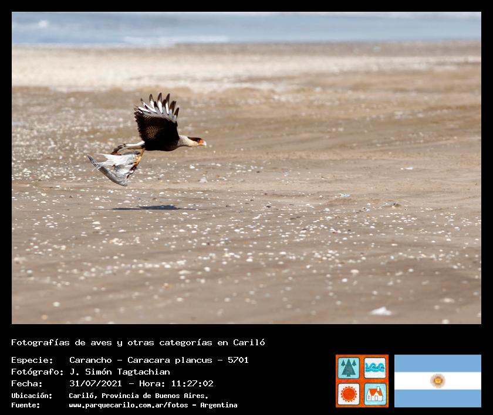Click the date 31/07/2021
The image size is (493, 415).
[95, 383]
